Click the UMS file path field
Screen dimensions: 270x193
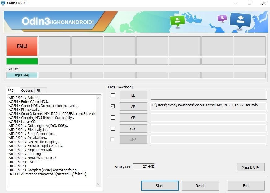(208, 140)
